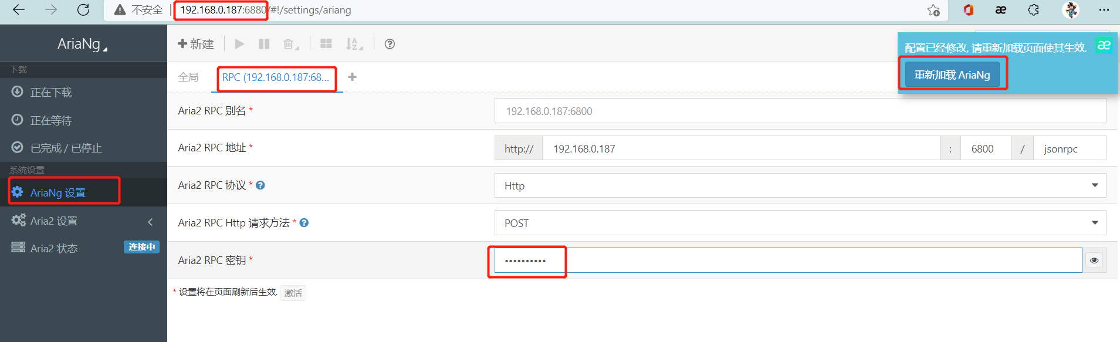The image size is (1120, 342).
Task: Open the Aria2 RPC 协议 Http dropdown
Action: [x=800, y=186]
